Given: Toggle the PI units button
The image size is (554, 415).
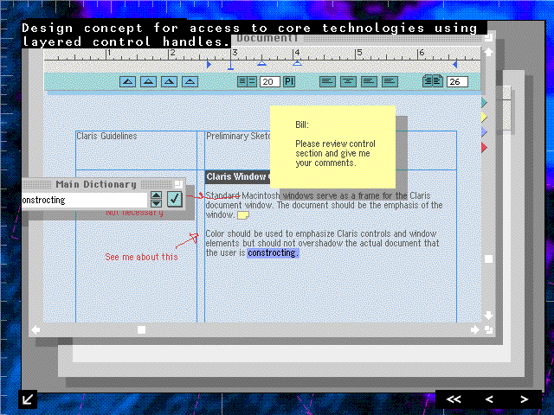Looking at the screenshot, I should (289, 82).
